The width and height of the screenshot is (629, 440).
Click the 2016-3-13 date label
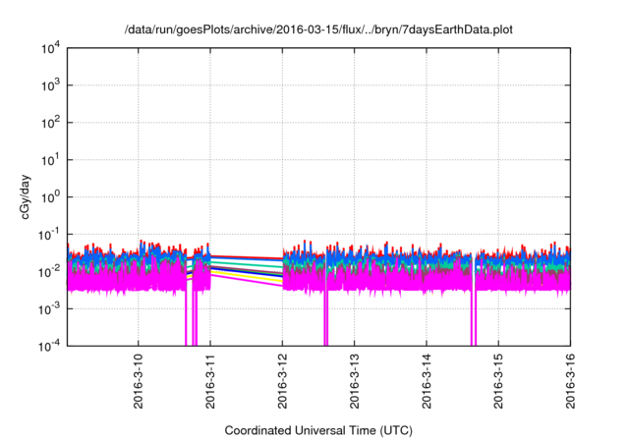(354, 381)
